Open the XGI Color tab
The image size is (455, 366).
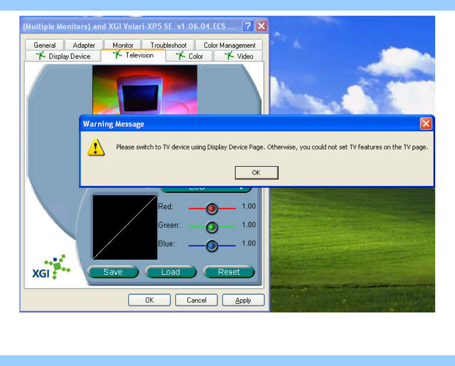pyautogui.click(x=189, y=56)
